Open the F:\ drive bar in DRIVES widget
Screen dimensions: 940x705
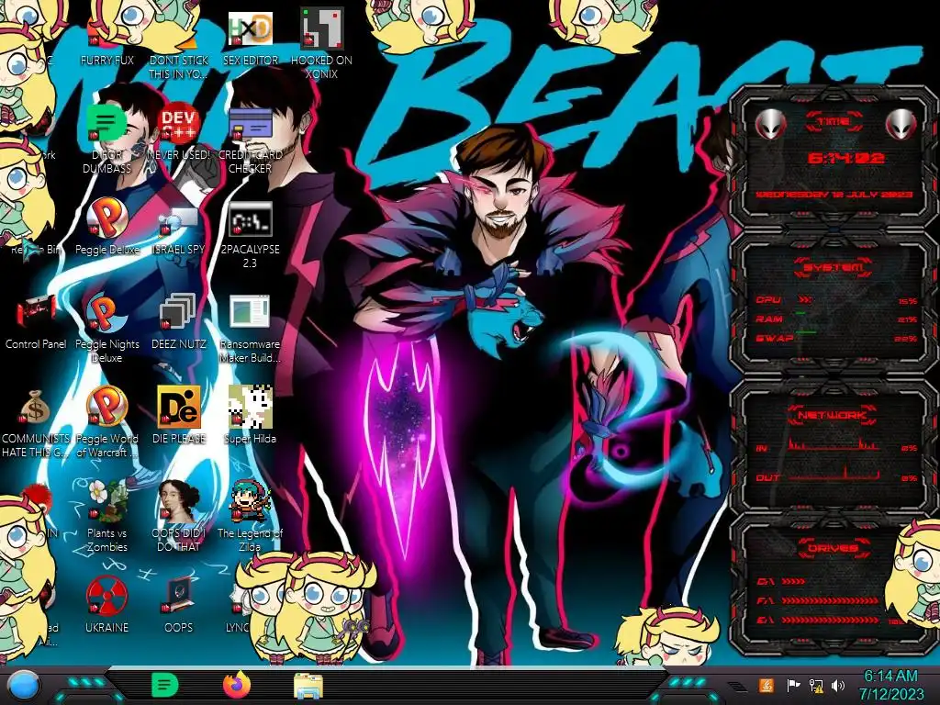point(830,600)
